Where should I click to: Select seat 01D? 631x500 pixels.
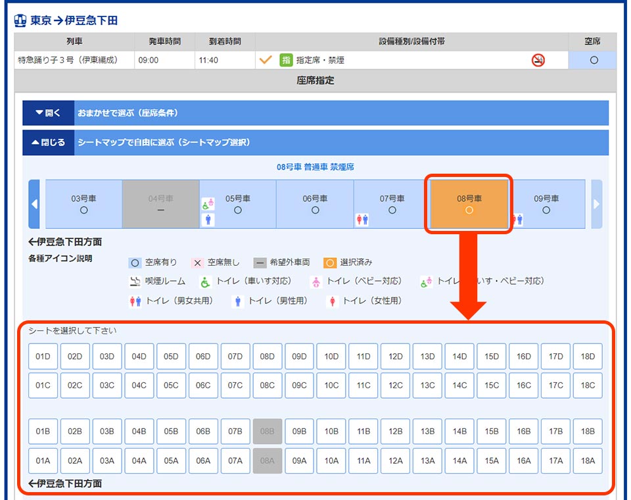pyautogui.click(x=43, y=357)
